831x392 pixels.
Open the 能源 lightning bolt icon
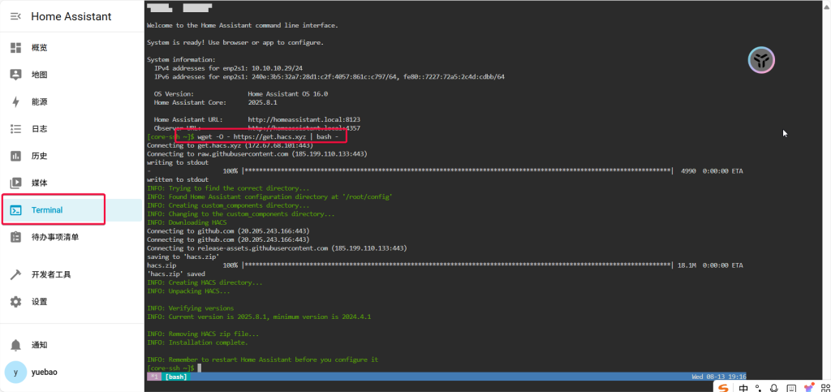(x=16, y=101)
